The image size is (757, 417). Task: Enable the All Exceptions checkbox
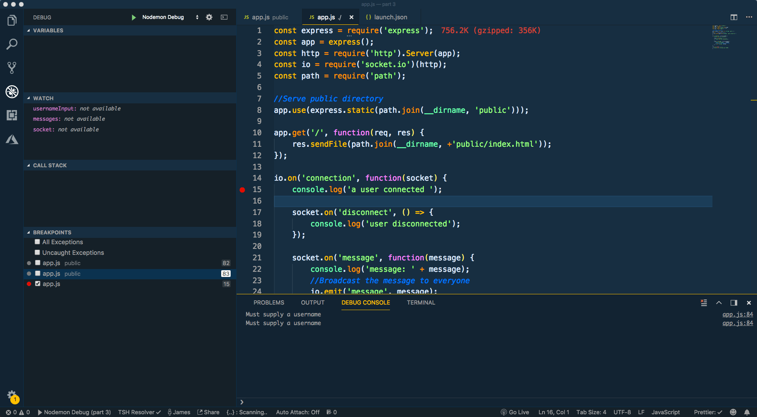(37, 241)
